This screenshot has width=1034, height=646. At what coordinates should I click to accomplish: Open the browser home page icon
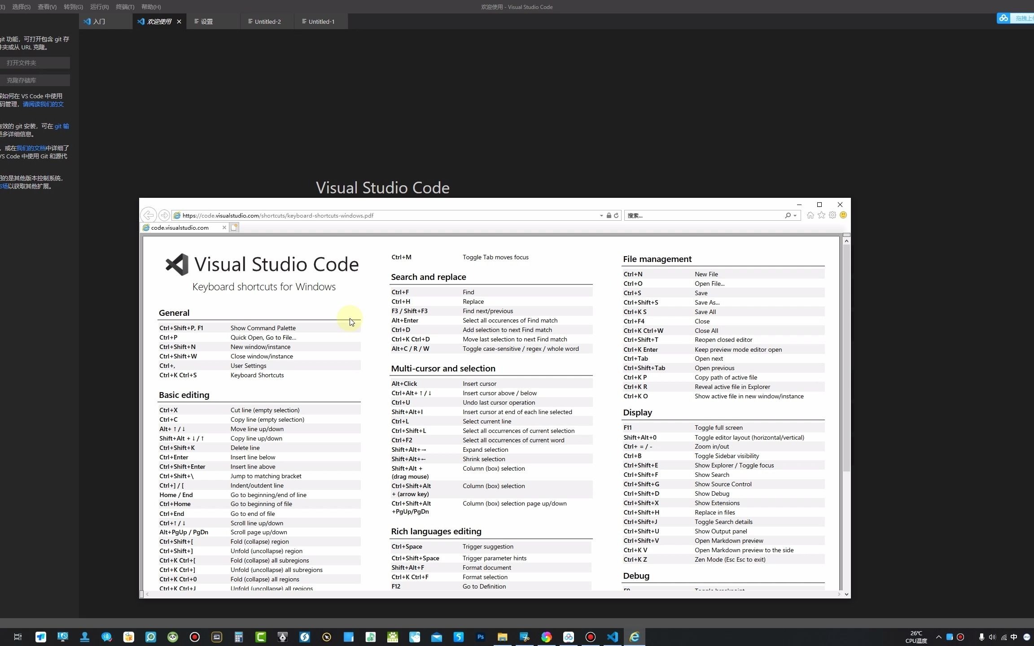pos(810,215)
